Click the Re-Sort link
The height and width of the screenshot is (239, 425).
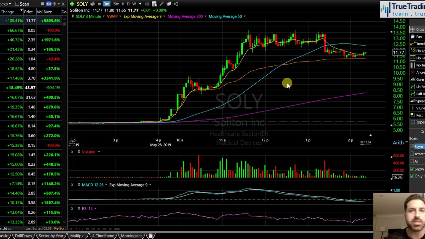click(x=60, y=228)
